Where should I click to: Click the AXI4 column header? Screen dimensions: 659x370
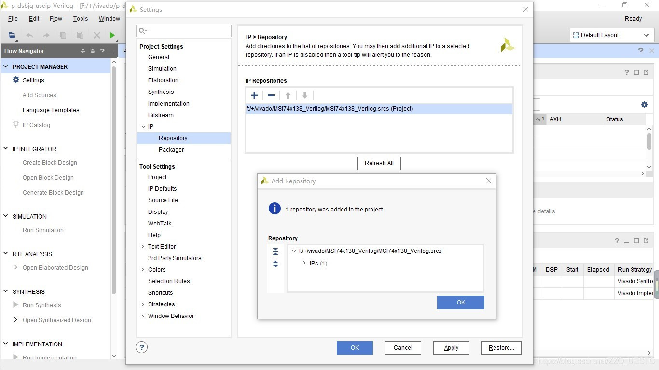[x=574, y=119]
